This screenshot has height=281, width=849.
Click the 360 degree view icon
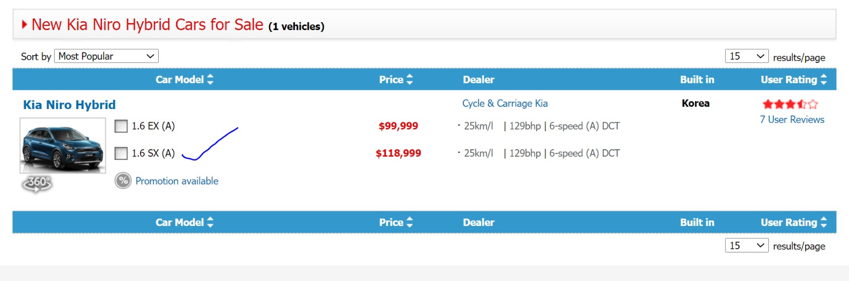37,184
